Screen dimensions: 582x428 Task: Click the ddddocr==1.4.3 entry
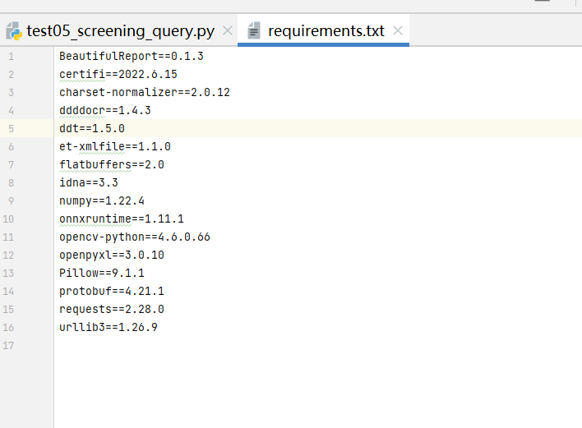104,111
